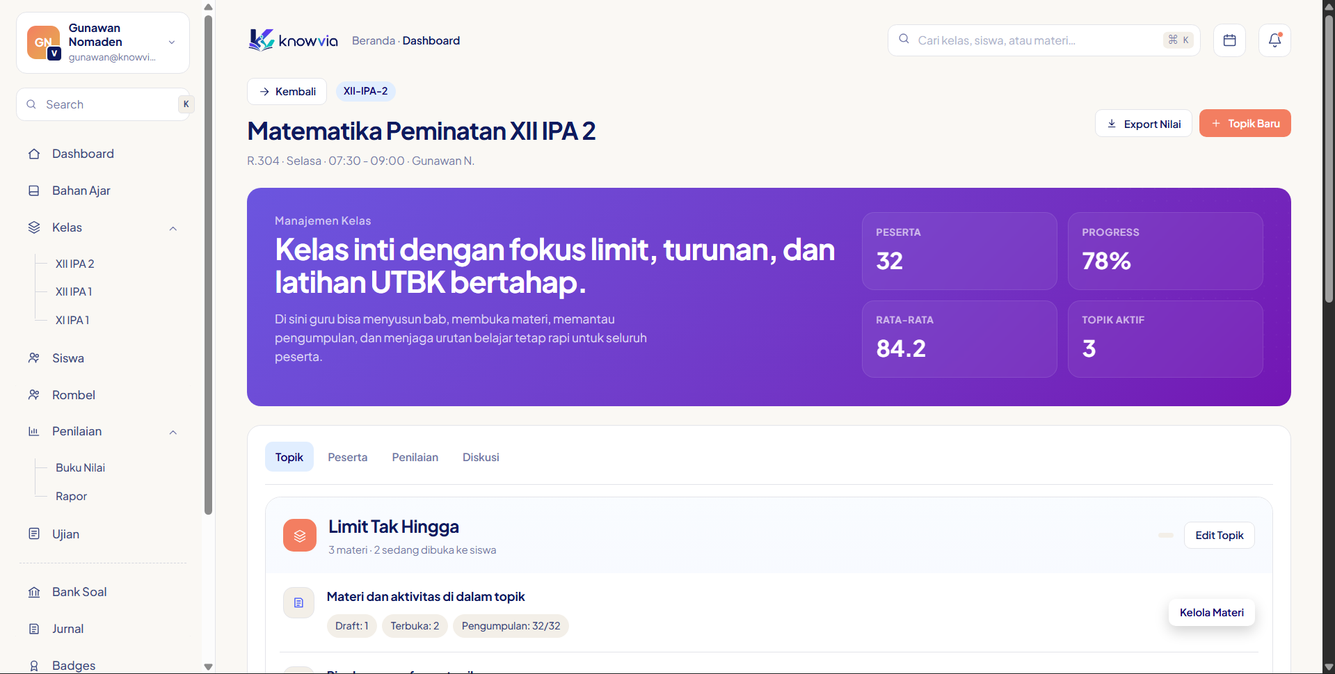Click the Dashboard home icon in sidebar
The height and width of the screenshot is (674, 1335).
point(34,154)
